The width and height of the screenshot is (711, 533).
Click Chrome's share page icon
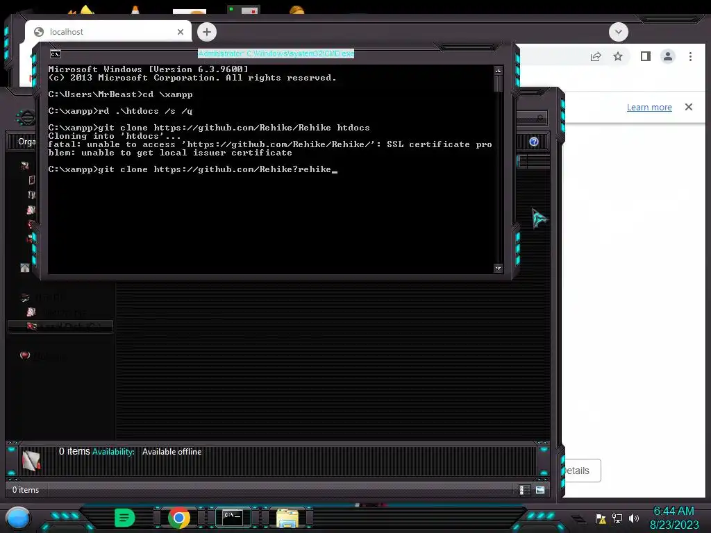595,56
